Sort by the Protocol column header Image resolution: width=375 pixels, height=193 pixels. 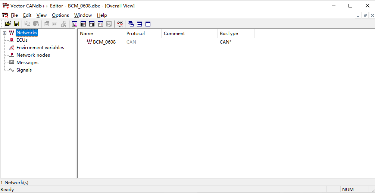[143, 34]
